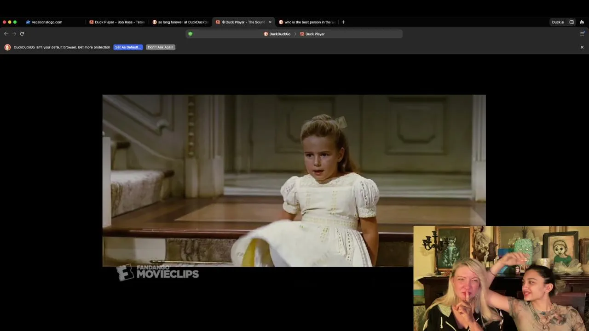Go forward using the forward arrow
The width and height of the screenshot is (589, 331).
(x=14, y=34)
